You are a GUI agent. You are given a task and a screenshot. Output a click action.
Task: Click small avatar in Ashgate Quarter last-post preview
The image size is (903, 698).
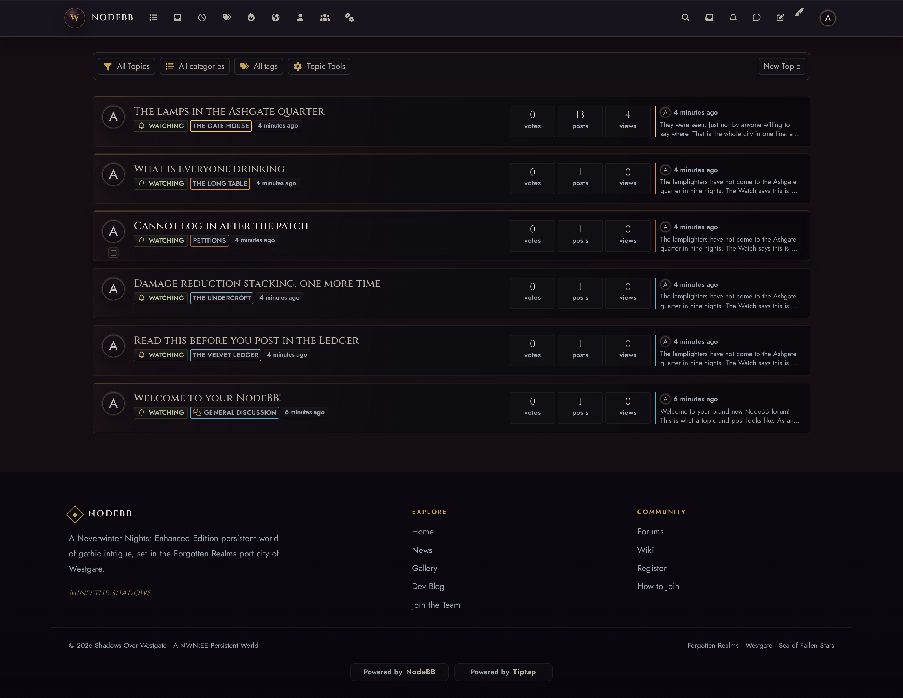(x=665, y=112)
